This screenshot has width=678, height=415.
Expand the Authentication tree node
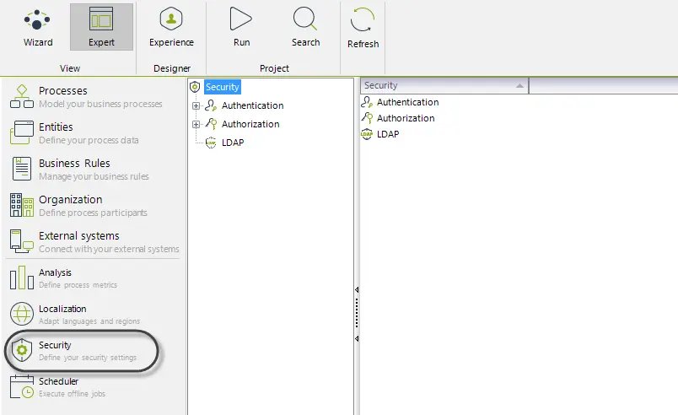196,106
